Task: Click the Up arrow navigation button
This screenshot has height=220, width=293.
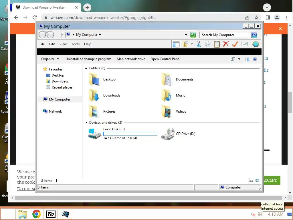Action: click(x=62, y=35)
